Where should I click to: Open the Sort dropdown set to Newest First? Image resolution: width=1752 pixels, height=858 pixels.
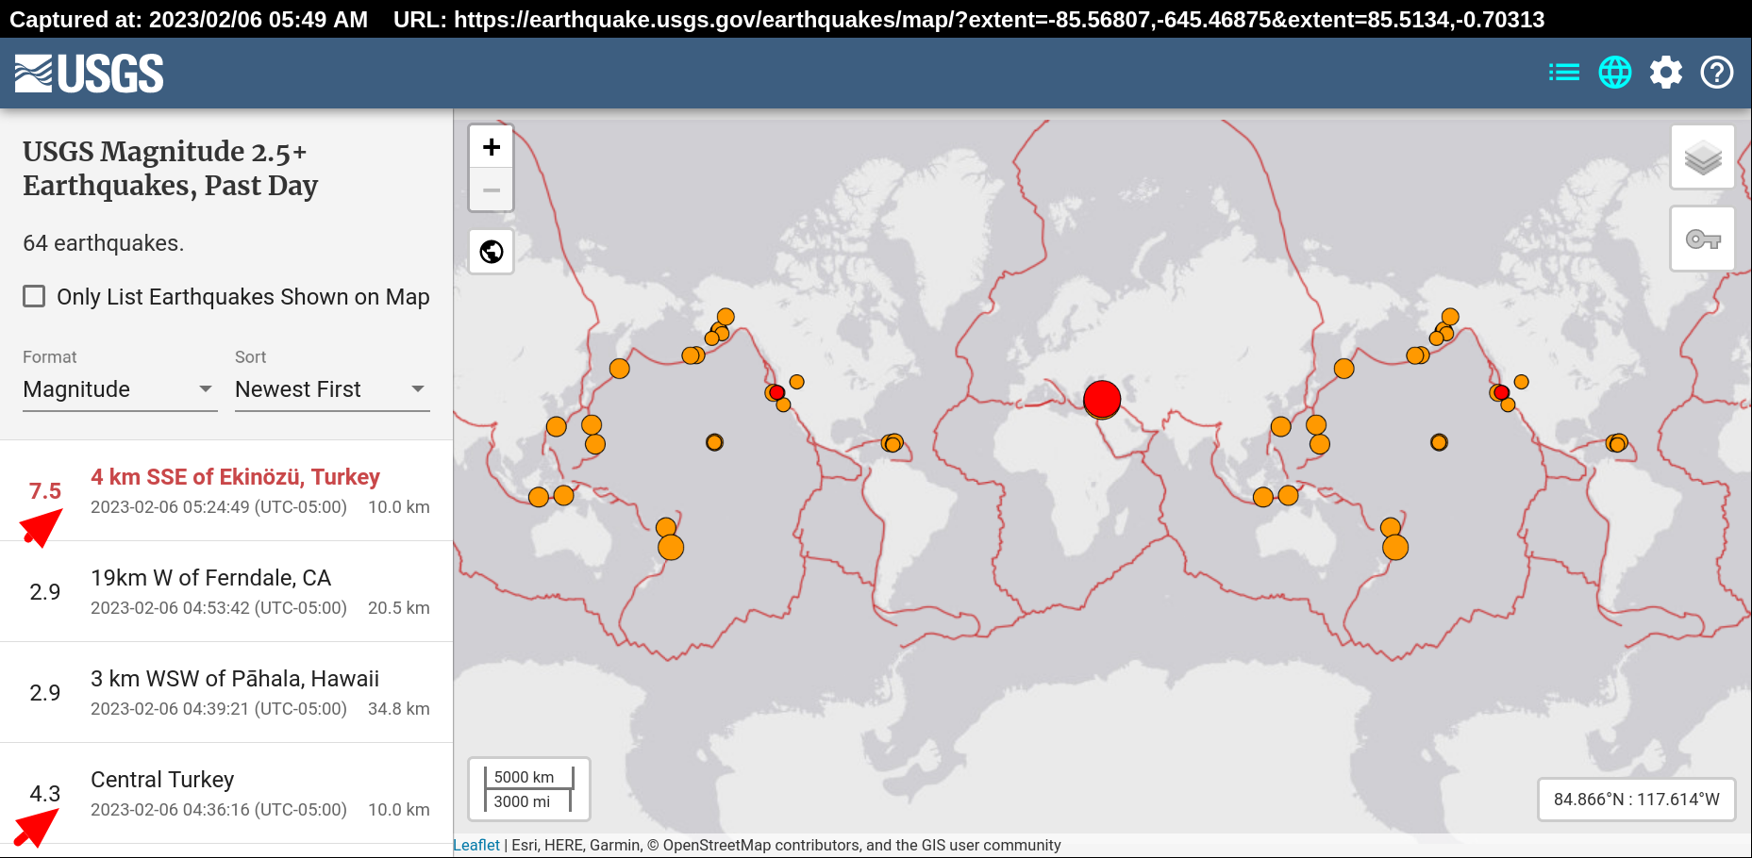pos(332,389)
